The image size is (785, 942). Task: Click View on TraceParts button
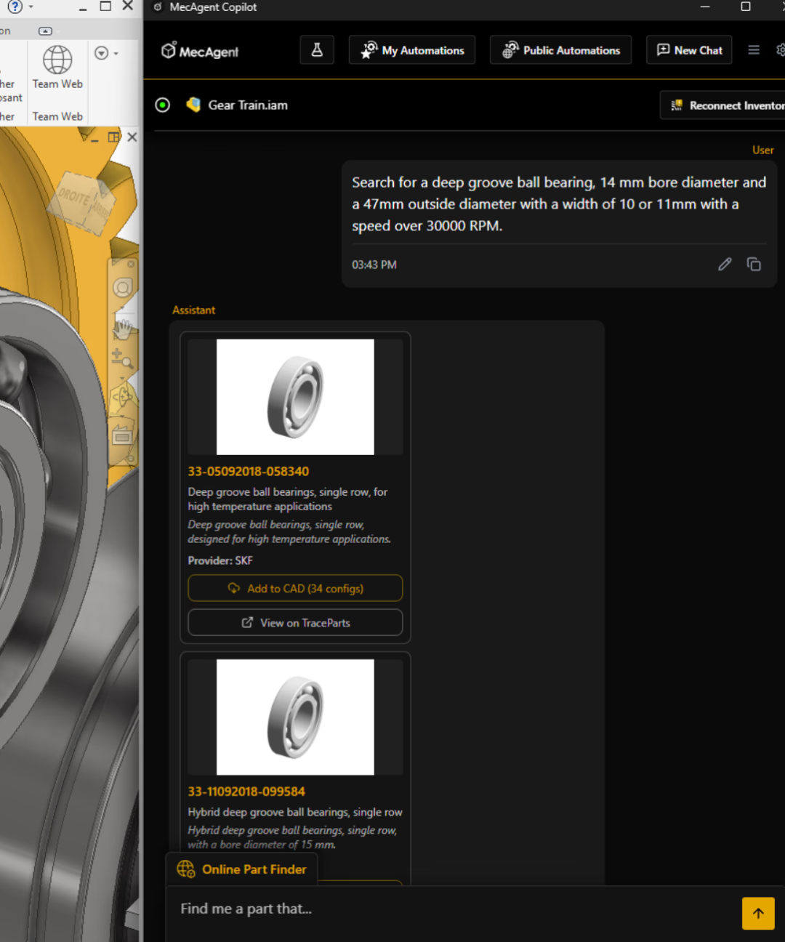[295, 623]
